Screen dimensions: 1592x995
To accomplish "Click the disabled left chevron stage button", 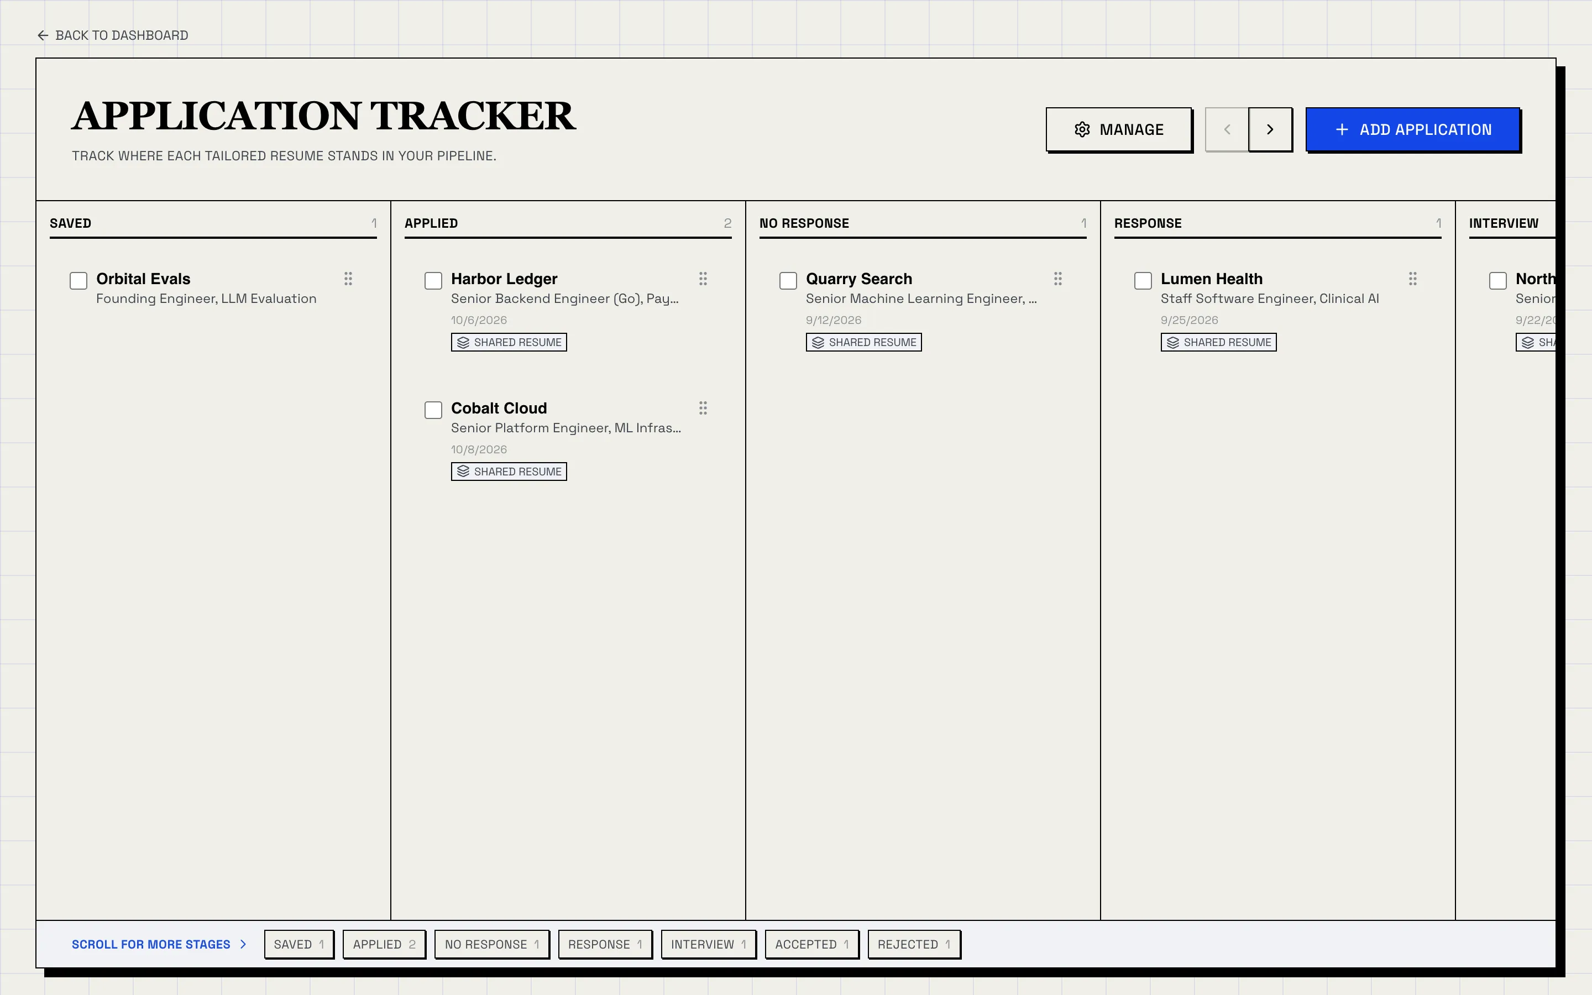I will click(x=1227, y=130).
